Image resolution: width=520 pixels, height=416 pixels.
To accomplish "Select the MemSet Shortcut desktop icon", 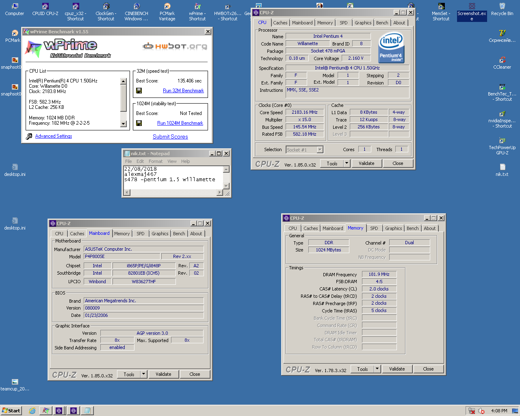I will point(441,12).
